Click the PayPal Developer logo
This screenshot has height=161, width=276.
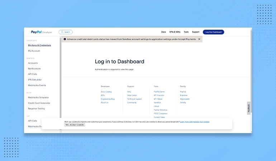pos(41,32)
